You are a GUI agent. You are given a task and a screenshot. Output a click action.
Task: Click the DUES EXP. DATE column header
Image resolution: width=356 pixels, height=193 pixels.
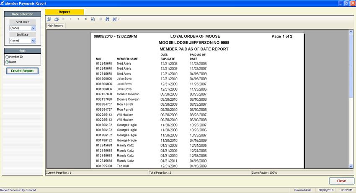(x=168, y=57)
